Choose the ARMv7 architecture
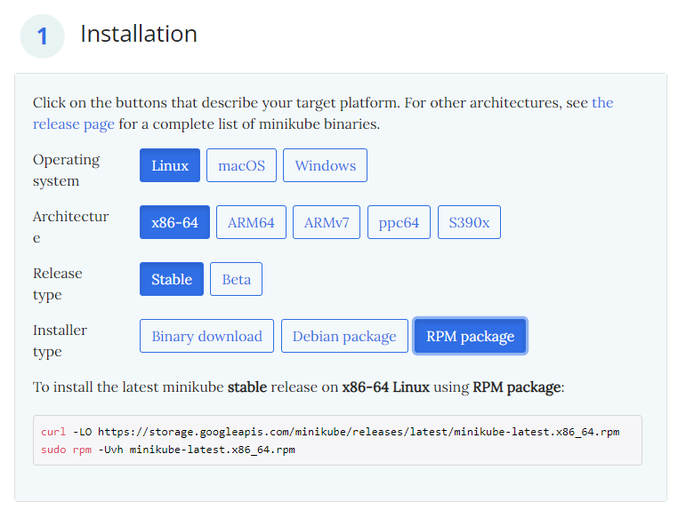The width and height of the screenshot is (678, 510). coord(327,222)
